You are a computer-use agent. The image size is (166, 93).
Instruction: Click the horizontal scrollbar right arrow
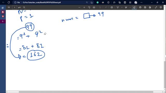163,92
